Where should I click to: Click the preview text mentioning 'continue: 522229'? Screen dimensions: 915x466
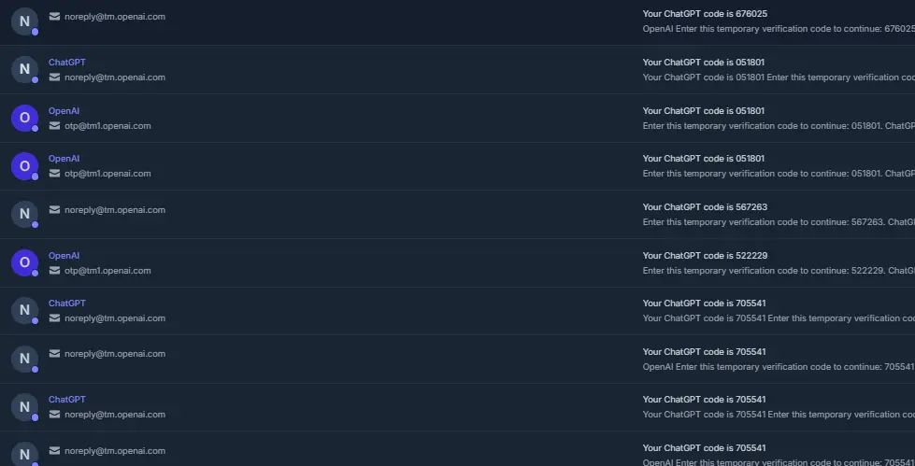779,271
